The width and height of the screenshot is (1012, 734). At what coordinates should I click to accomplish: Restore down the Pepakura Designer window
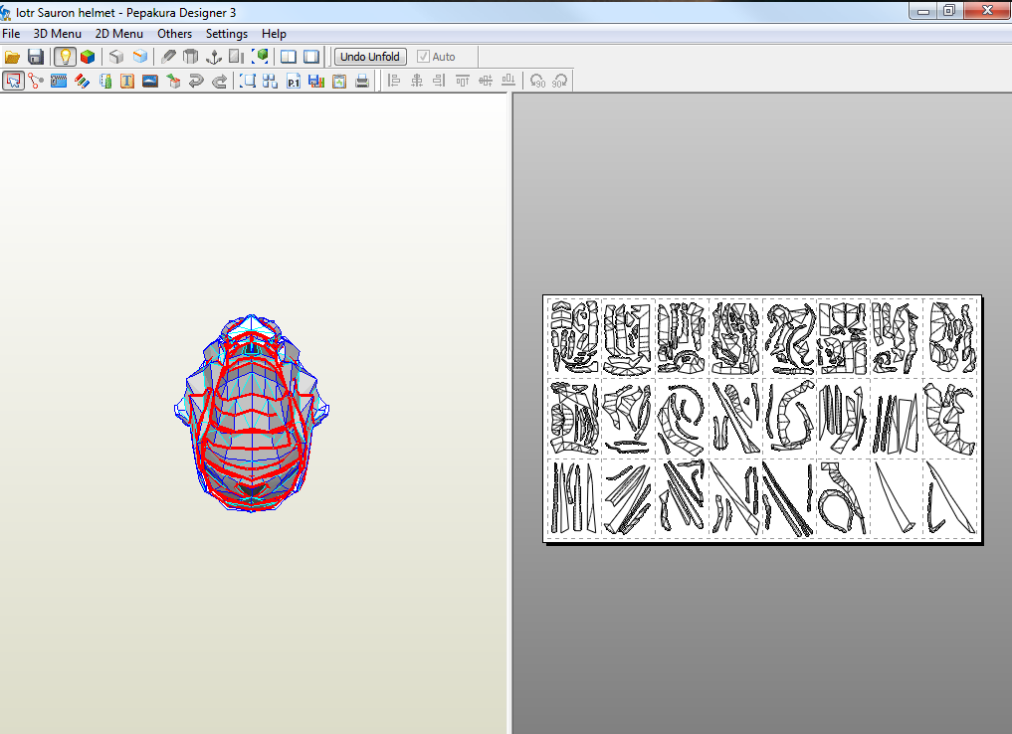coord(949,10)
